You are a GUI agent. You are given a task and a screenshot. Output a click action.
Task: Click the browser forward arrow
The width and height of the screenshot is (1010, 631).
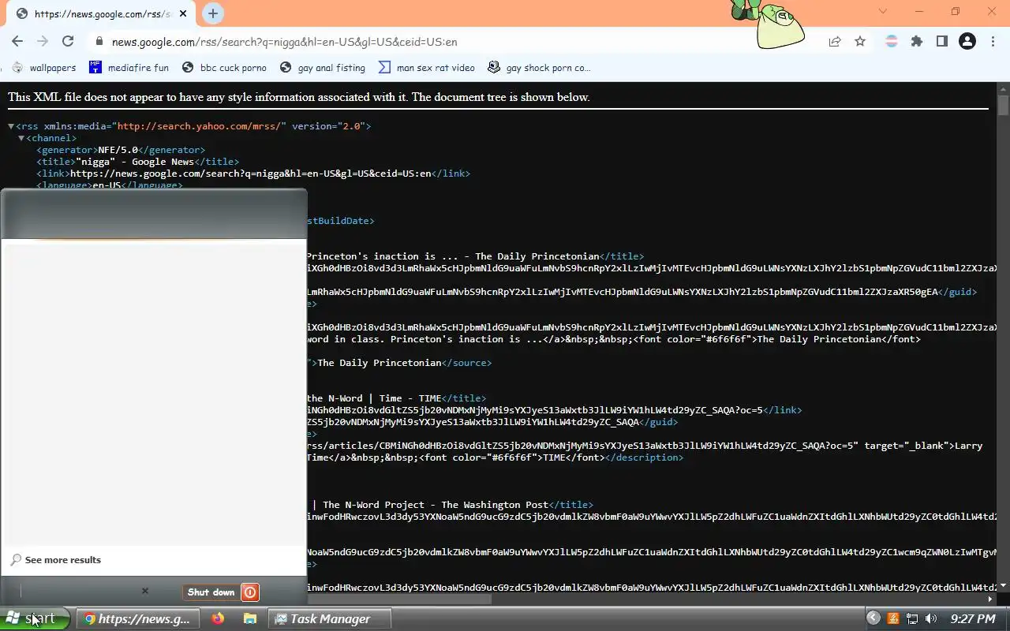[x=43, y=42]
